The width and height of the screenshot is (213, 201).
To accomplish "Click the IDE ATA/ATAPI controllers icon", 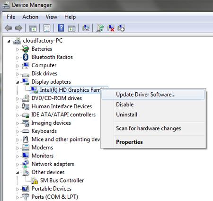I will (x=26, y=115).
